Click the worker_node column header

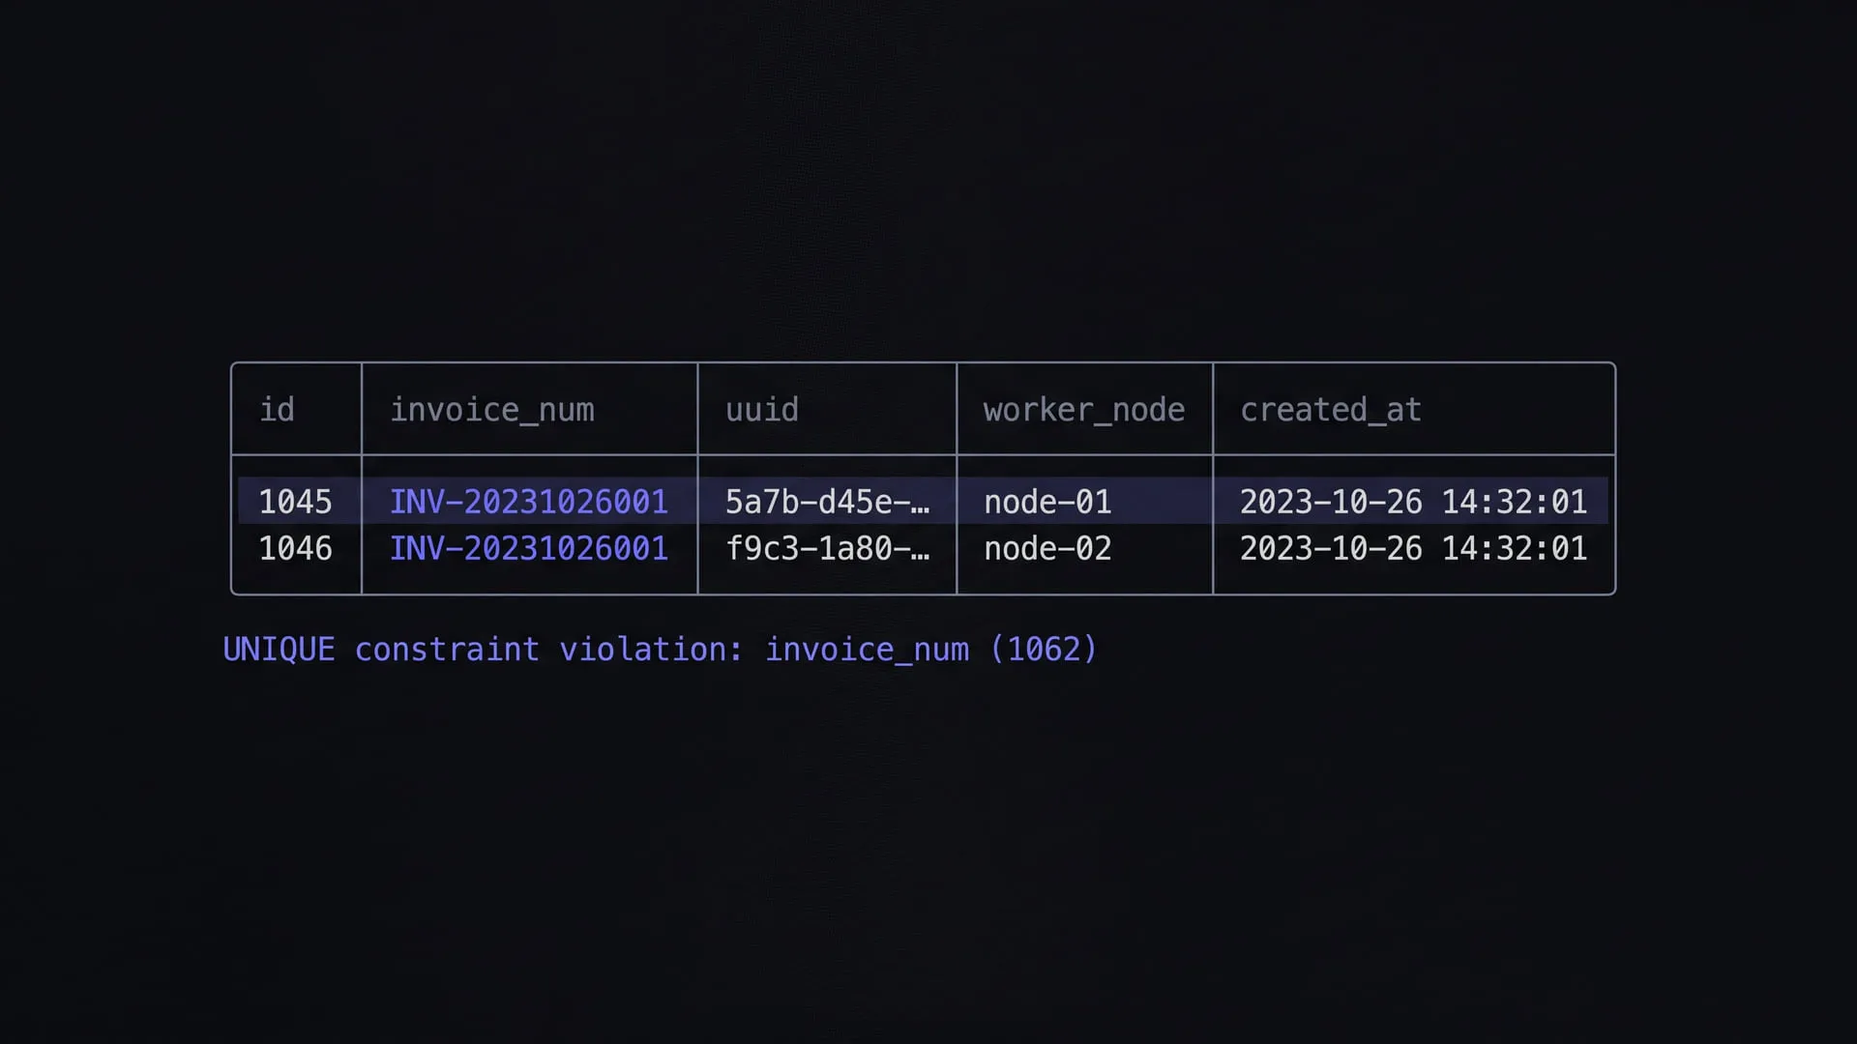coord(1084,410)
